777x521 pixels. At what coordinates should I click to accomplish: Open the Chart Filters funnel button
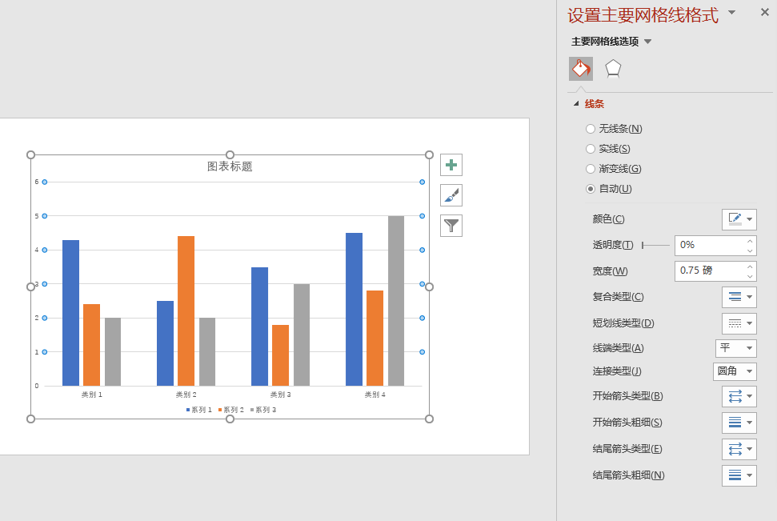click(x=451, y=226)
